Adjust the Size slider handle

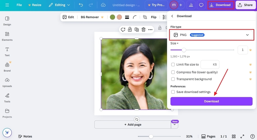click(x=184, y=50)
